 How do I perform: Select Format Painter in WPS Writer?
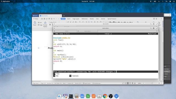click(45, 24)
